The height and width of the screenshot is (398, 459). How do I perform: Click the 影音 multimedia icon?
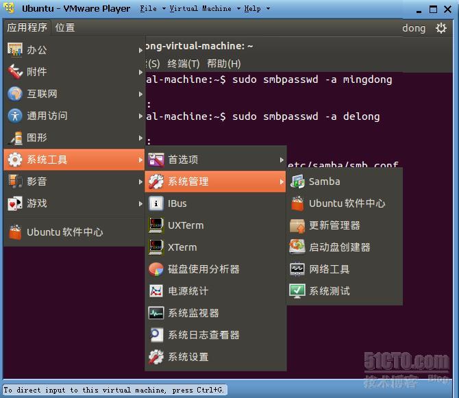(x=15, y=181)
